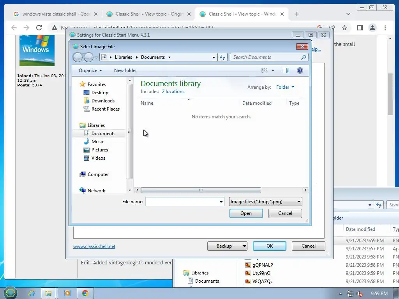Switch to windows vista classic shell Google tab

pos(56,14)
